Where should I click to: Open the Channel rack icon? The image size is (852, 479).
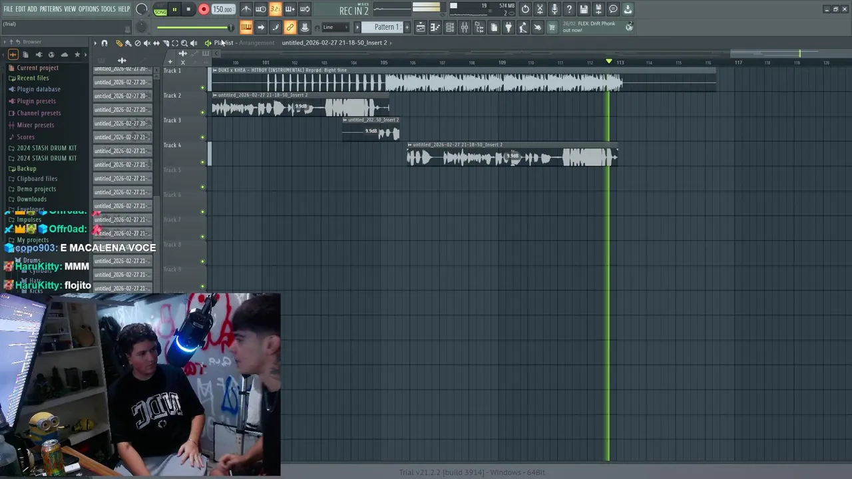450,27
